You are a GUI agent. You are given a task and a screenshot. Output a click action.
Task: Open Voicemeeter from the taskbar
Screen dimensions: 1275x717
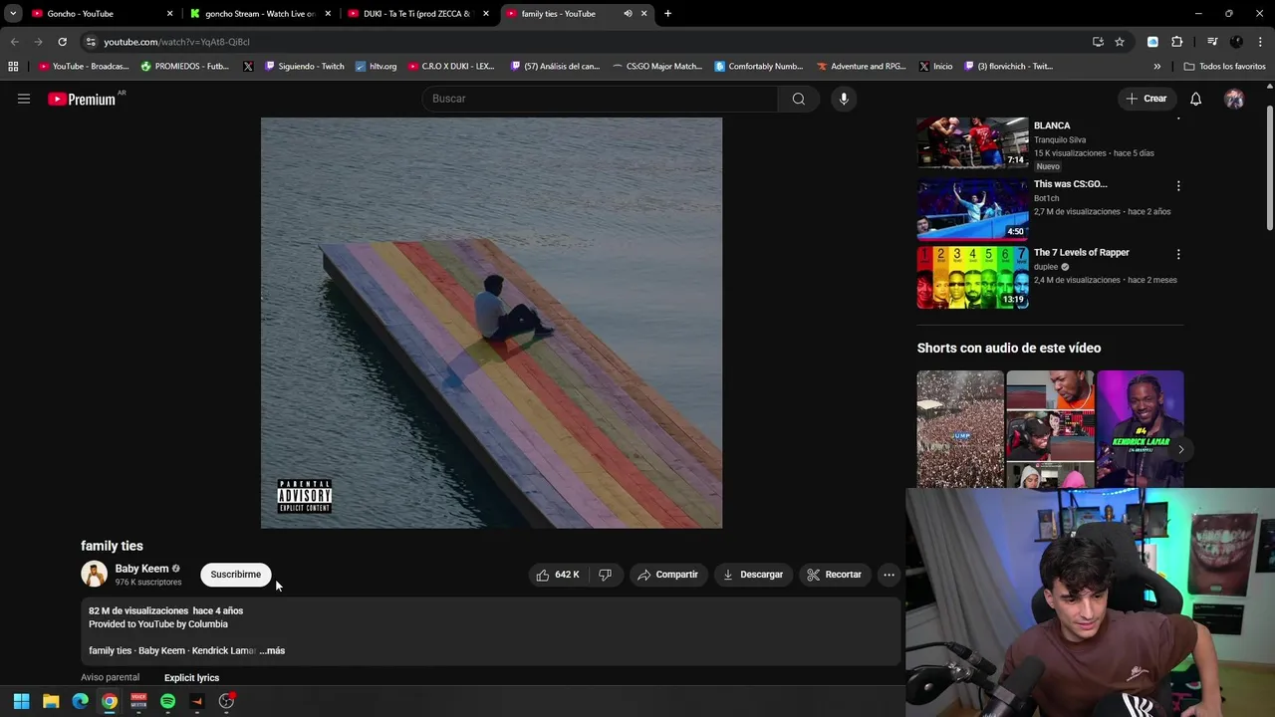coord(138,701)
